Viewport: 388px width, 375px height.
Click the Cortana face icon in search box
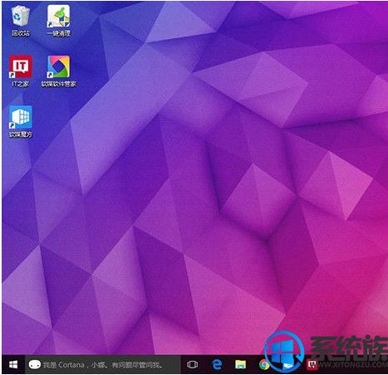coord(35,365)
